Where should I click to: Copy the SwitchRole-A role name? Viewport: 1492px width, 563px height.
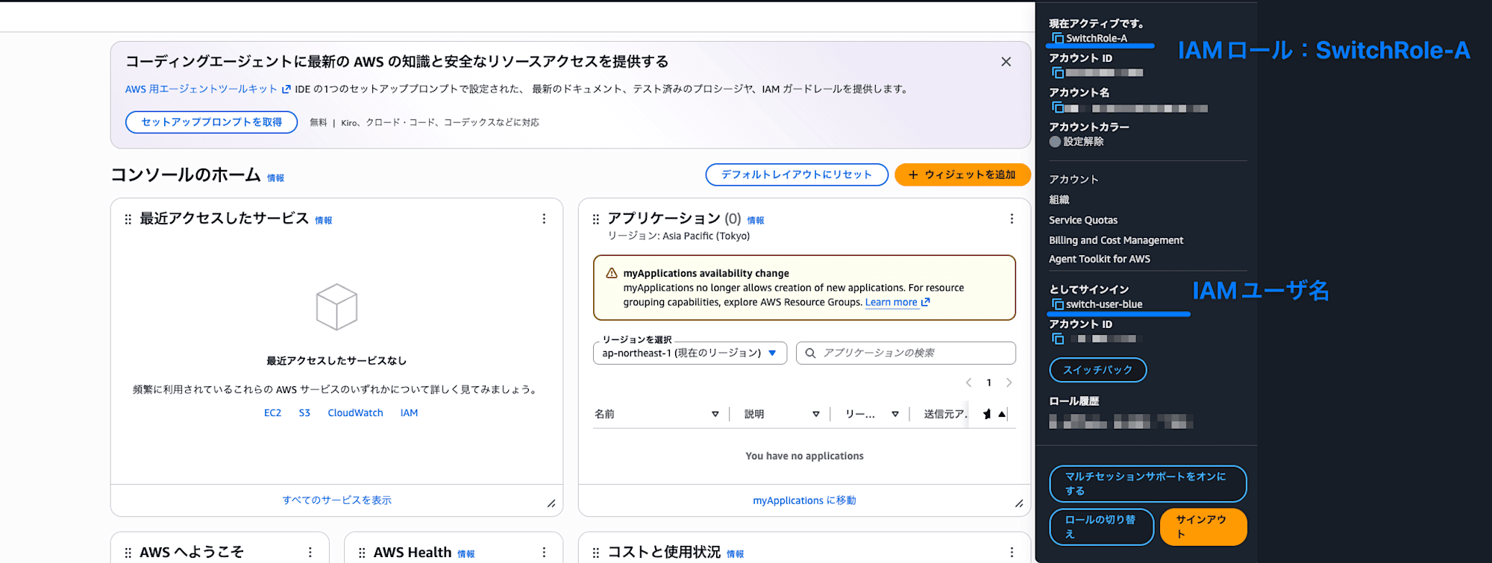coord(1057,38)
